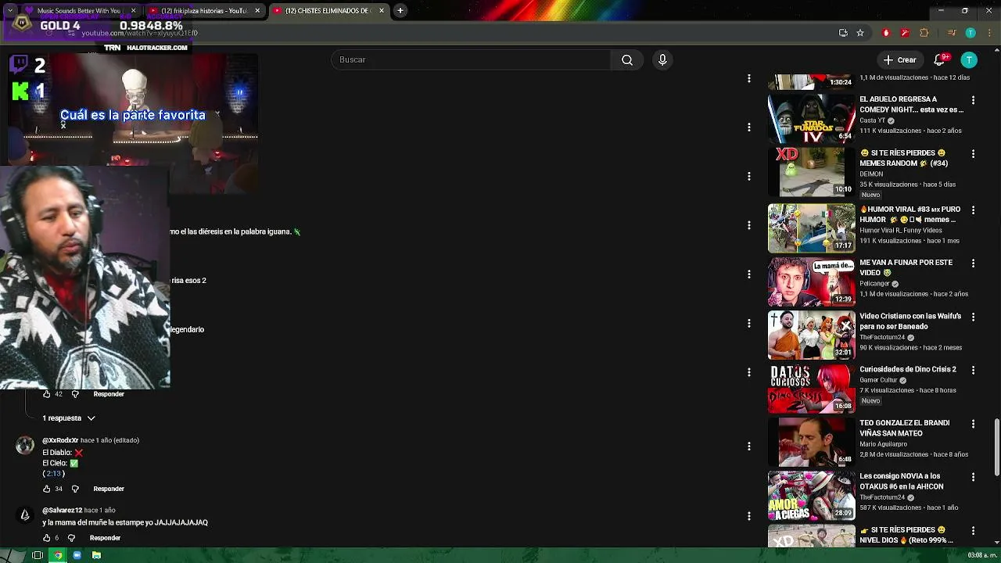
Task: Open Curiosidades de Dino Crisis 2 thumbnail
Action: (x=812, y=388)
